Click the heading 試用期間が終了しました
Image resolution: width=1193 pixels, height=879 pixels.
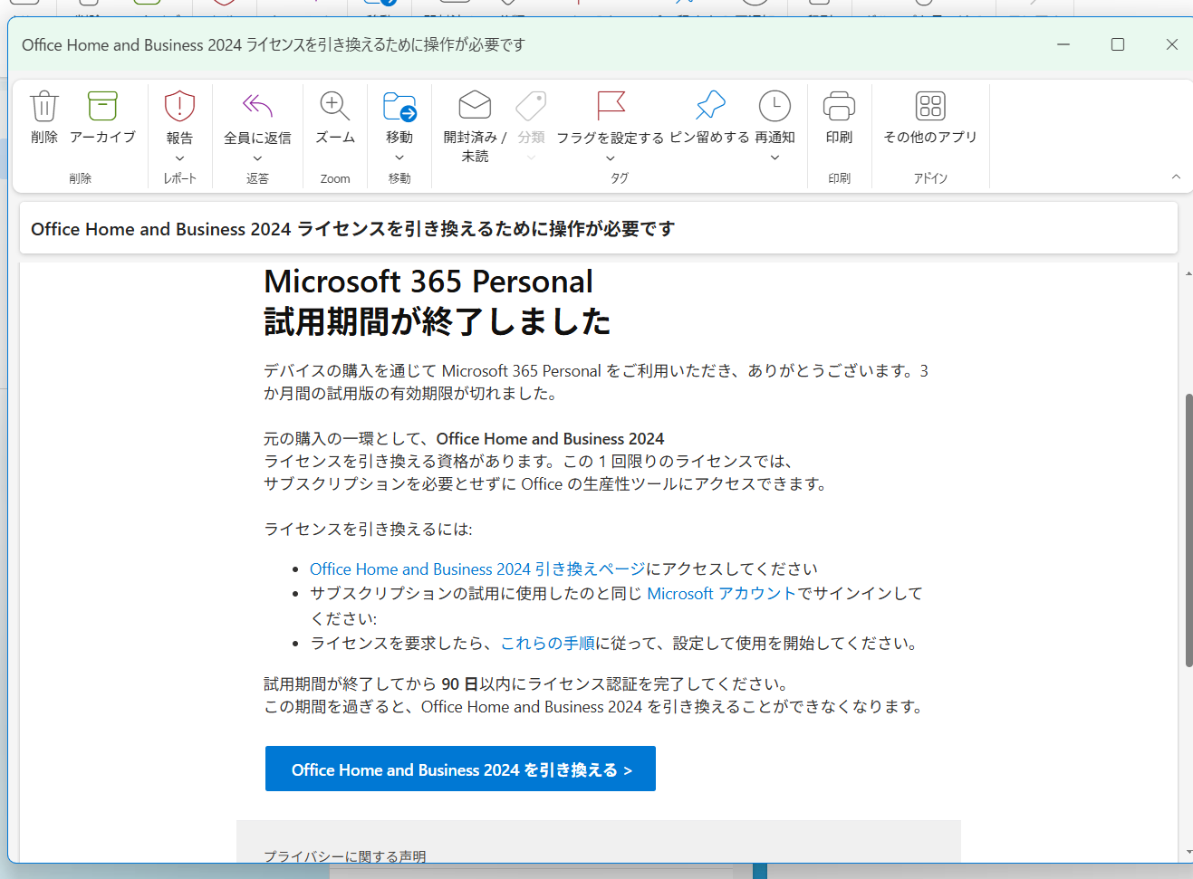438,321
